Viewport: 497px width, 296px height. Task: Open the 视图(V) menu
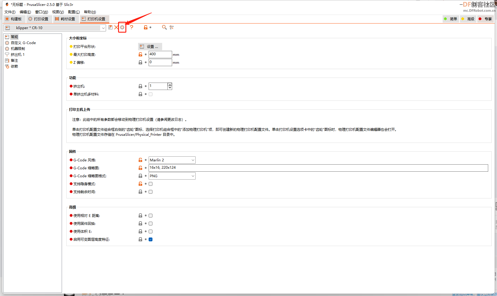click(x=58, y=12)
